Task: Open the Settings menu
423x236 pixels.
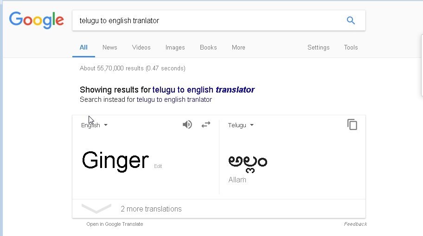Action: click(318, 47)
